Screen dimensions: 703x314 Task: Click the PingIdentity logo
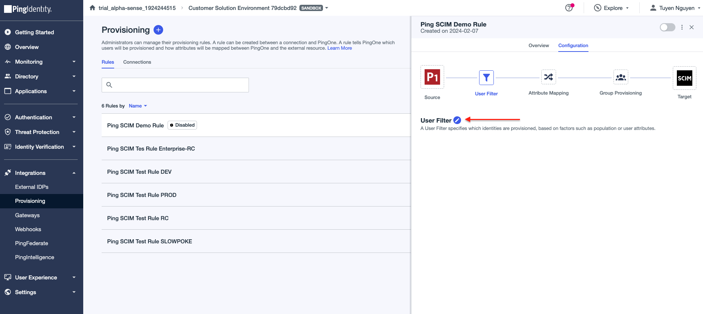click(x=28, y=9)
